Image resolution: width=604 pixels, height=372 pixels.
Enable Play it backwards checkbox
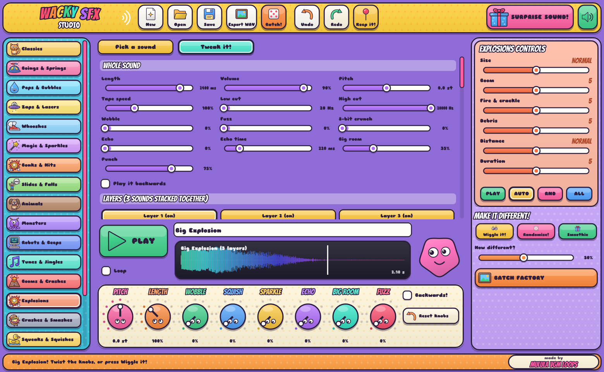tap(105, 184)
